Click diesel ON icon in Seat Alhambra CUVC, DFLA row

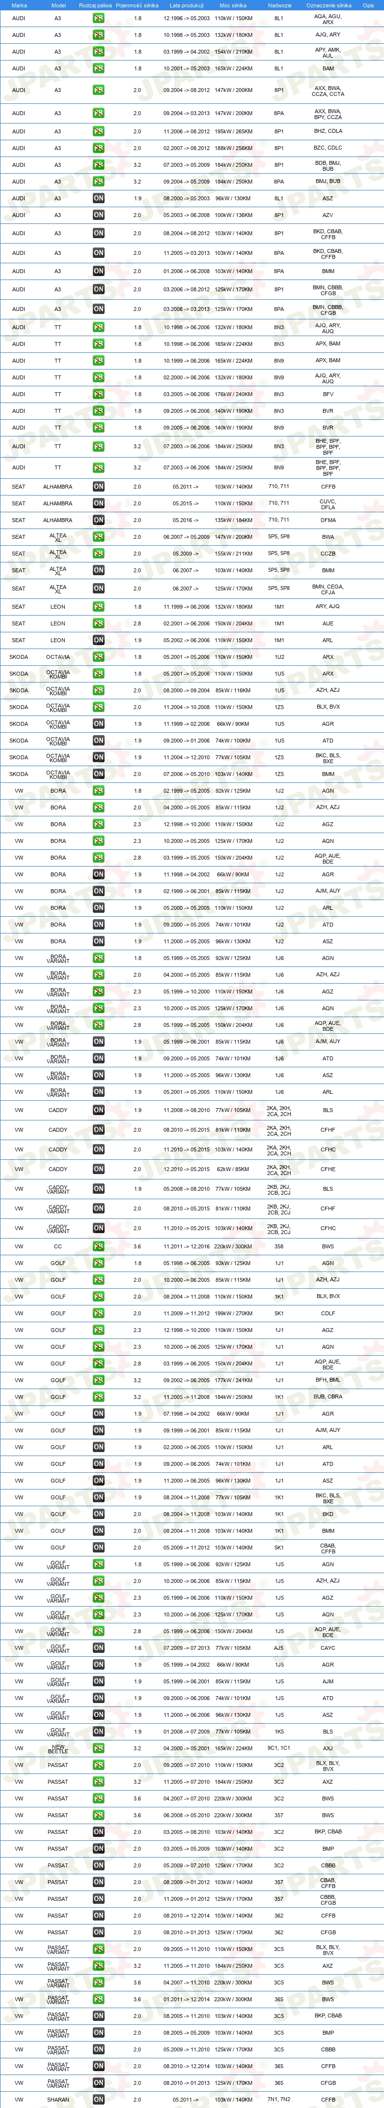tap(98, 504)
